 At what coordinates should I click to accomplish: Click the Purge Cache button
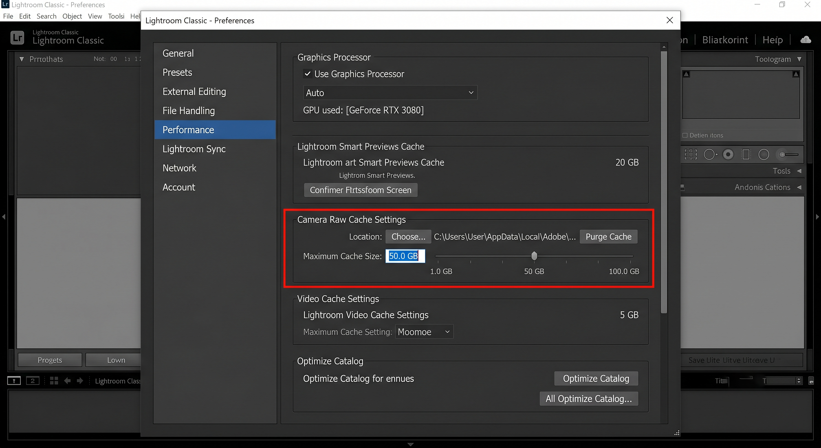click(608, 237)
